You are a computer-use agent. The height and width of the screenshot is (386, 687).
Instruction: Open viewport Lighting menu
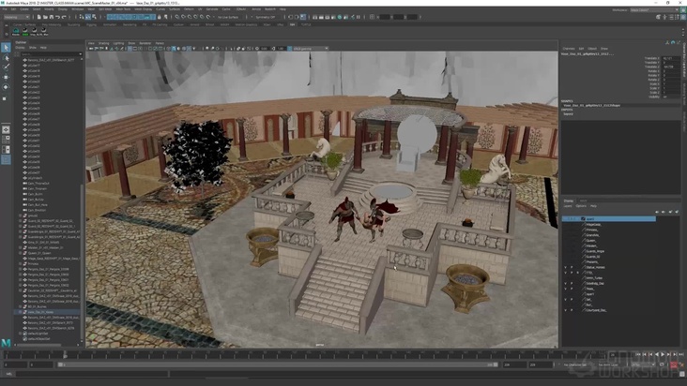119,43
